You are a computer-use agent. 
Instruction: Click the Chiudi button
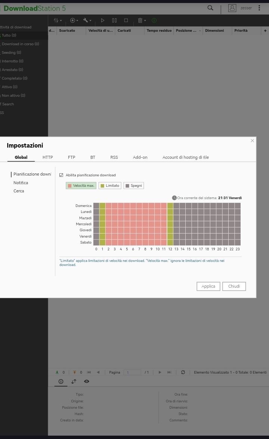(234, 287)
